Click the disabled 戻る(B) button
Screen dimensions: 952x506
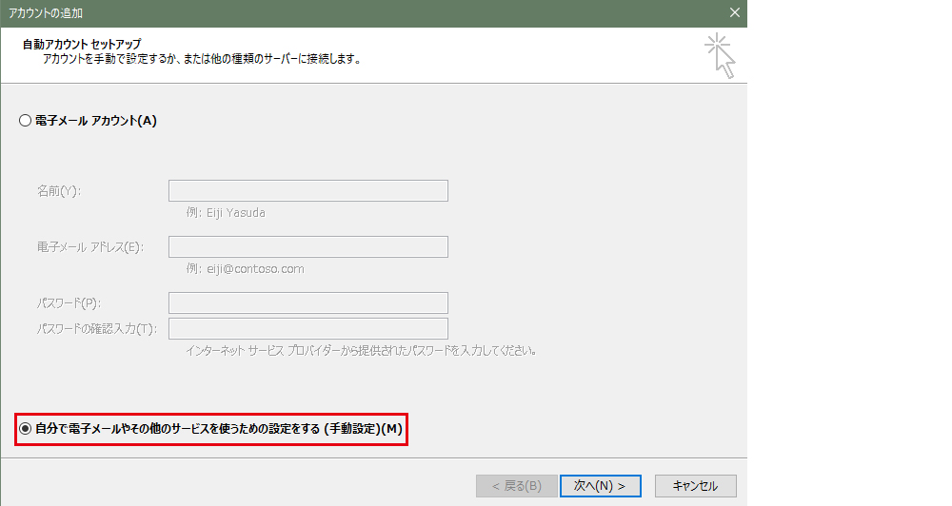517,486
